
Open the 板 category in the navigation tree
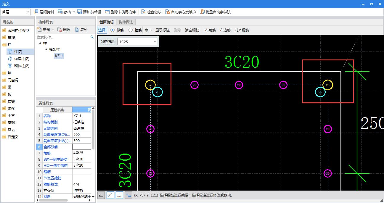tap(9, 94)
